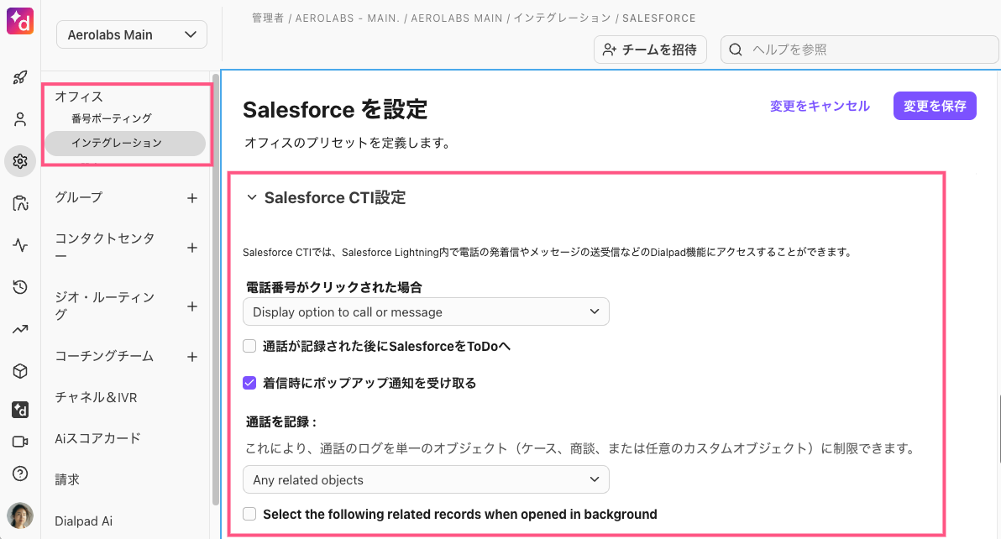Click the Salesforce を設定 heading

(x=335, y=110)
